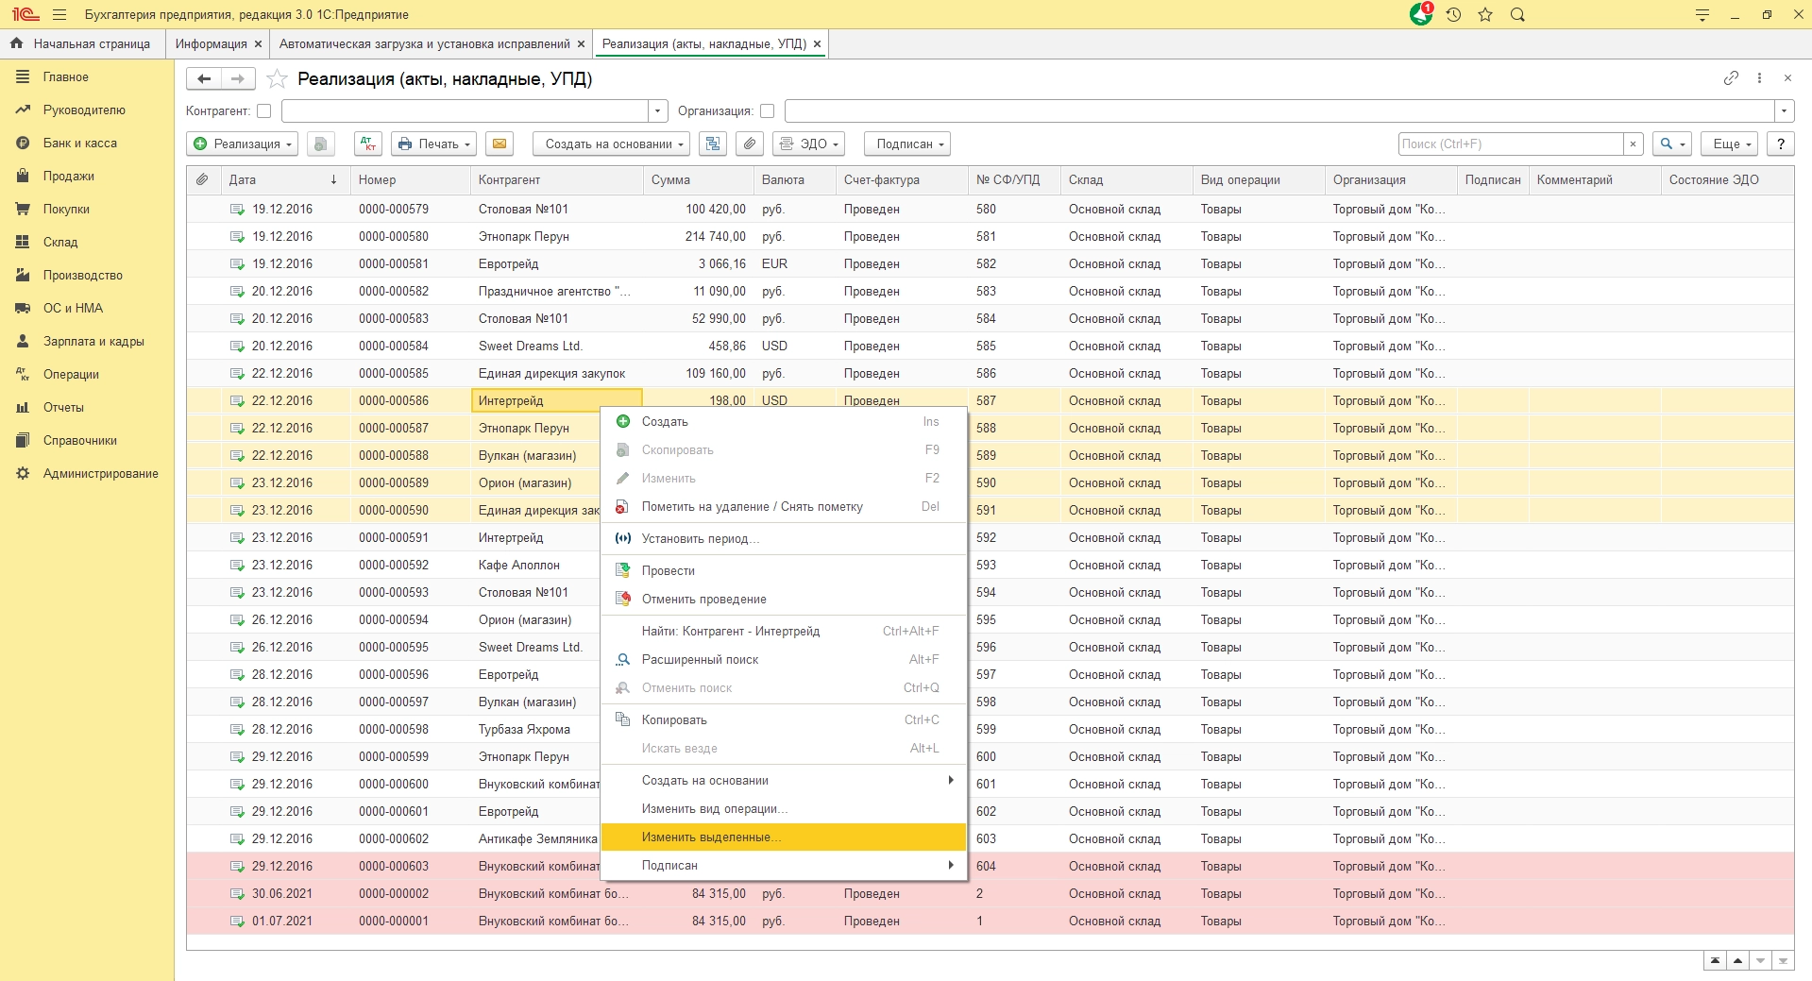The height and width of the screenshot is (981, 1812).
Task: Click the global search magnifier in title bar
Action: tap(1517, 15)
